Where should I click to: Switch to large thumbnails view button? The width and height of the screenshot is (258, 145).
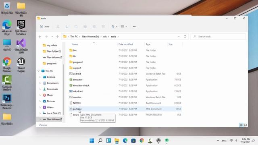pyautogui.click(x=246, y=125)
